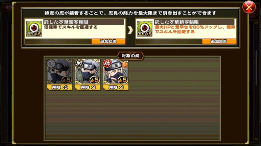Viewport: 261px width, 146px height.
Task: Tap right 託した万華鏡写輪眼 title bar
Action: point(194,22)
